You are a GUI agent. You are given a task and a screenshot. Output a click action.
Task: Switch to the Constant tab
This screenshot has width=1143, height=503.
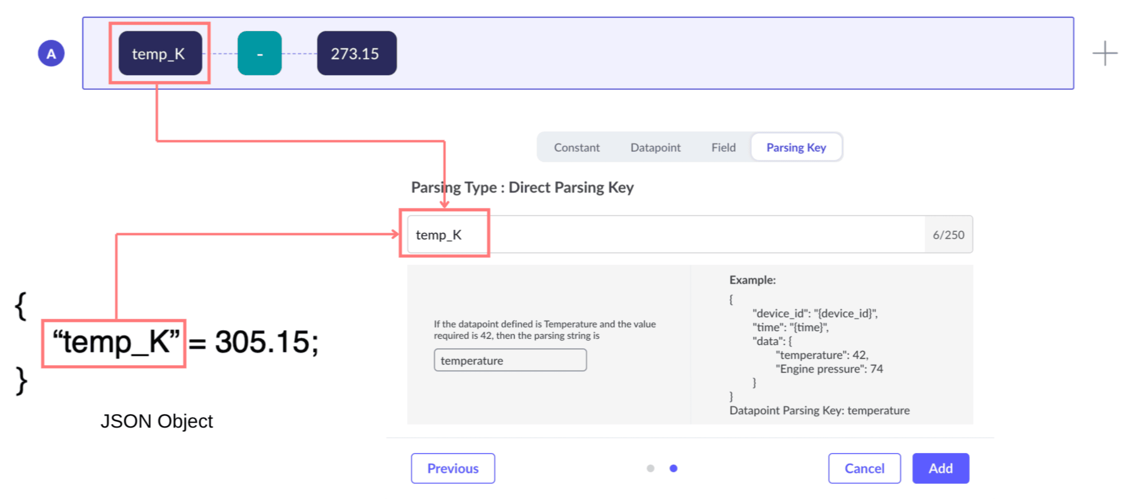(577, 147)
